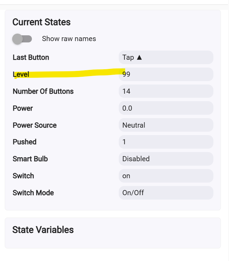Click the highlighted Level label

tap(21, 74)
